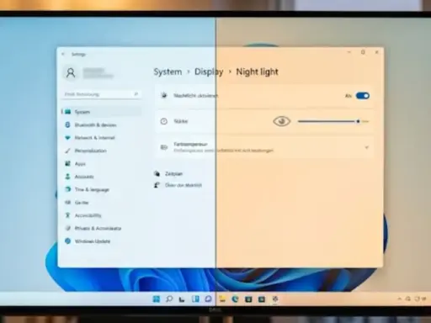Open the Zeitplan link
This screenshot has width=431, height=323.
coord(173,174)
